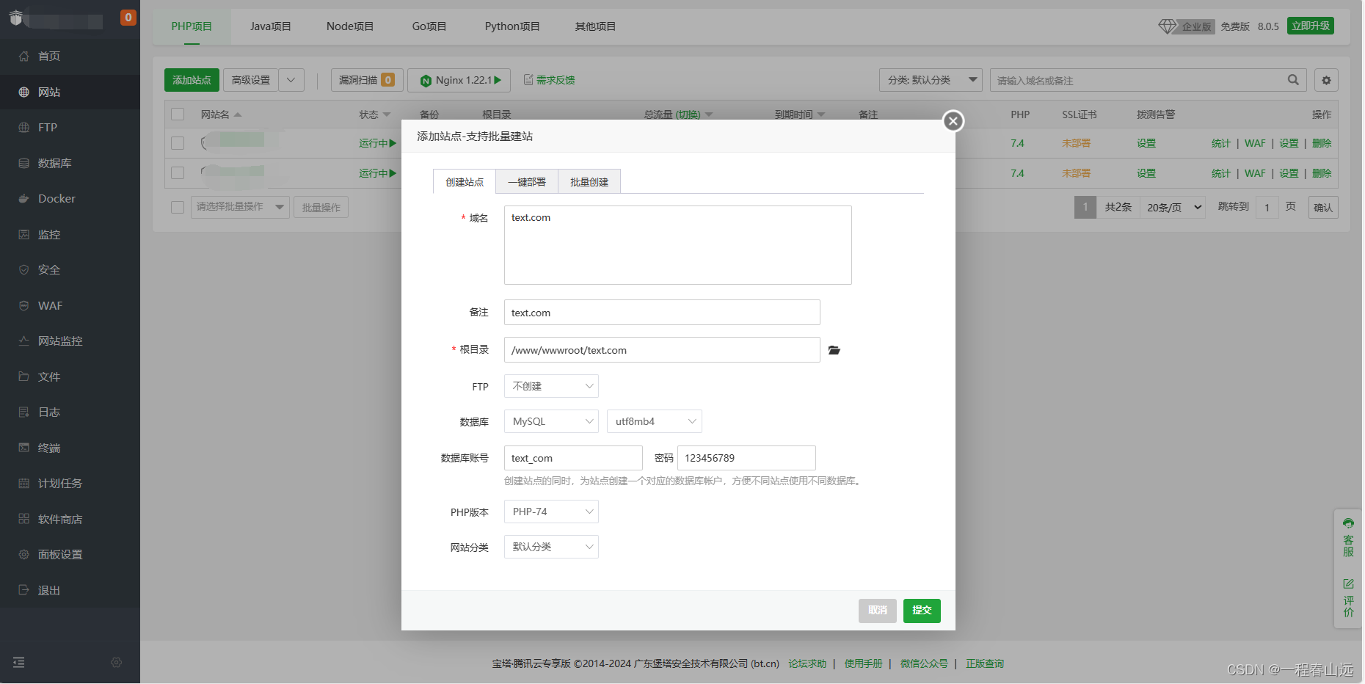Screen dimensions: 1365x684
Task: Open the 终端 (Terminal) panel
Action: 48,448
